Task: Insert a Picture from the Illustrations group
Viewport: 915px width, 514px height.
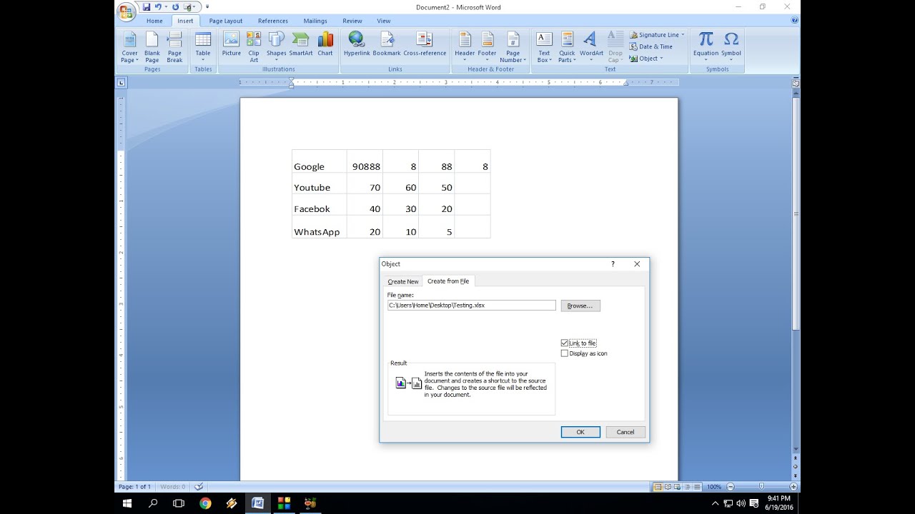Action: [x=232, y=44]
